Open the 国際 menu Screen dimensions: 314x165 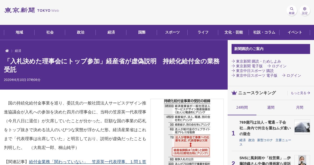(142, 32)
